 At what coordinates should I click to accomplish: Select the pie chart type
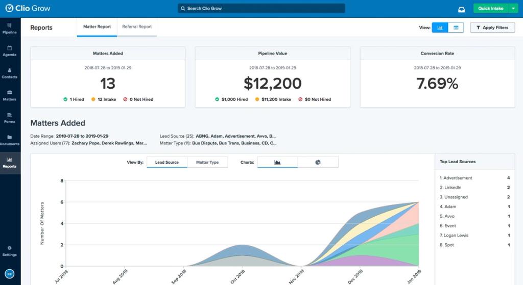318,163
